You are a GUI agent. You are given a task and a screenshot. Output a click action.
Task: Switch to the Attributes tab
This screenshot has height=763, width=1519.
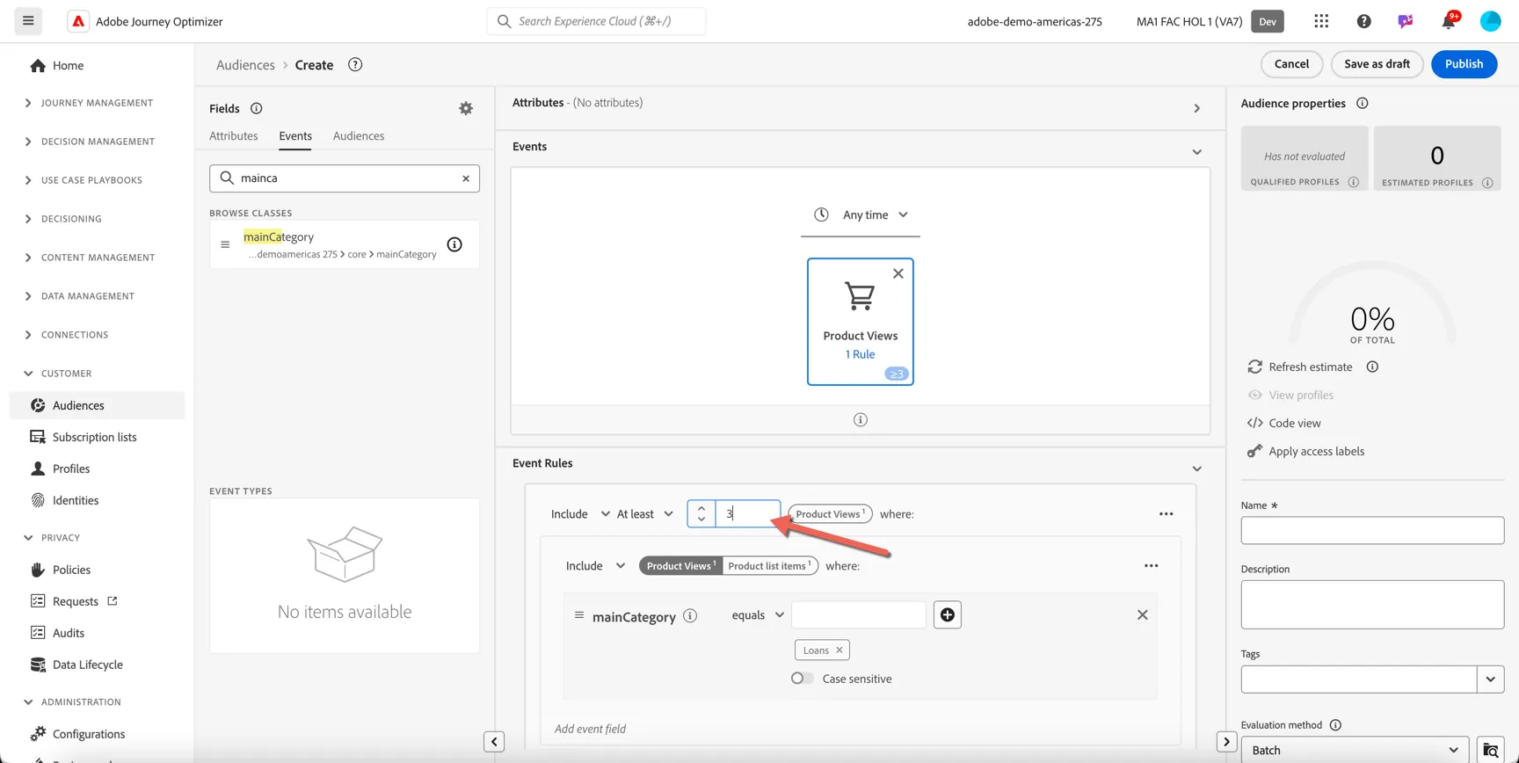pyautogui.click(x=234, y=136)
